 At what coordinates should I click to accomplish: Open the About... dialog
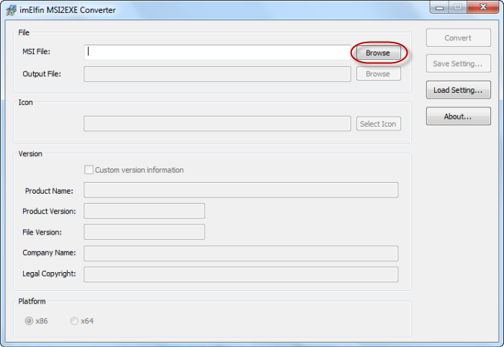point(459,117)
